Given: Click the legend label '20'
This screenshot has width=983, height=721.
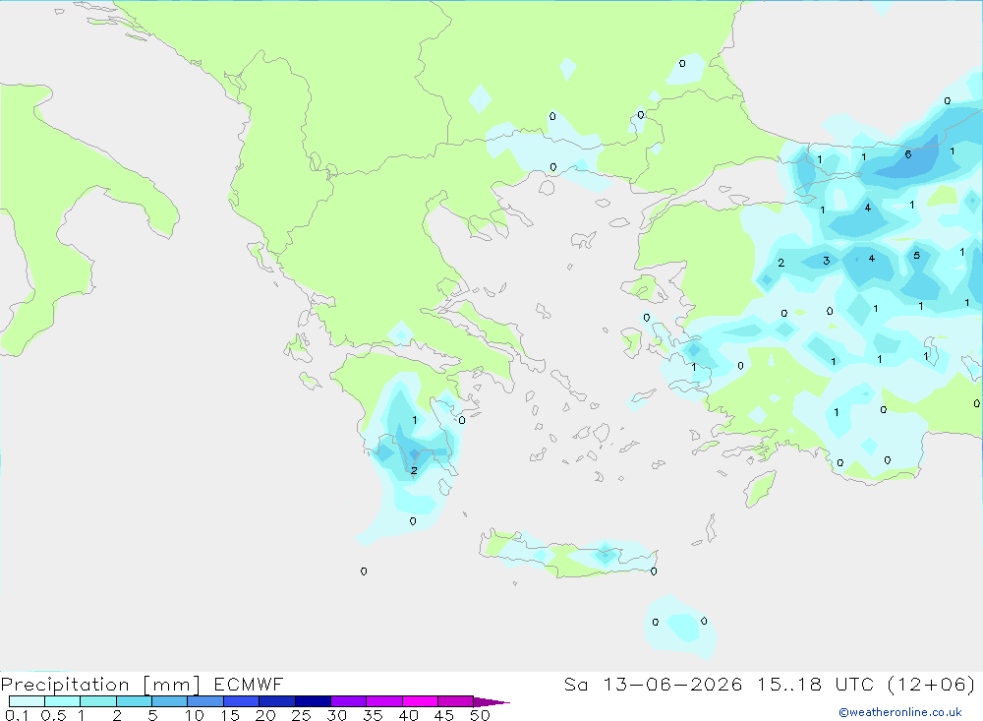Looking at the screenshot, I should pyautogui.click(x=265, y=715).
